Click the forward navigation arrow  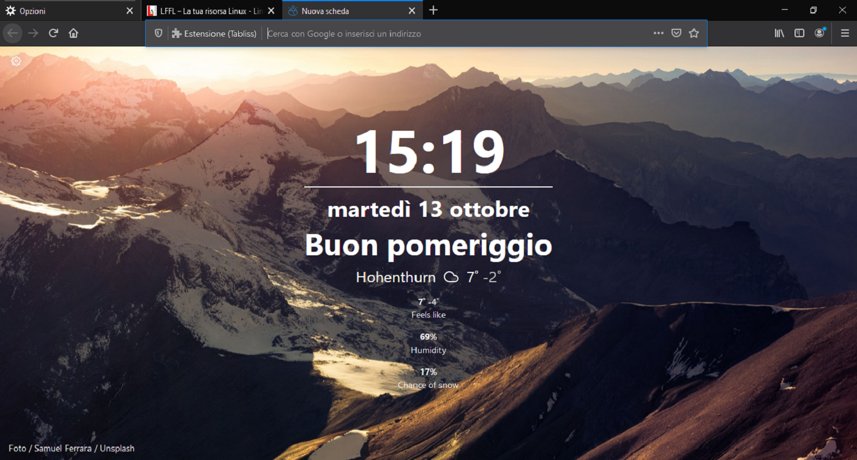click(x=32, y=33)
